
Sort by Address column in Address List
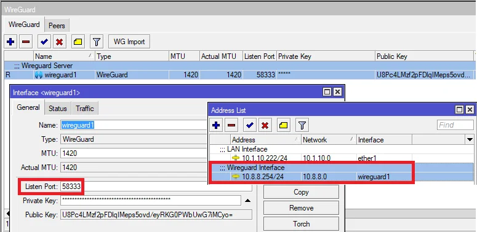click(265, 140)
